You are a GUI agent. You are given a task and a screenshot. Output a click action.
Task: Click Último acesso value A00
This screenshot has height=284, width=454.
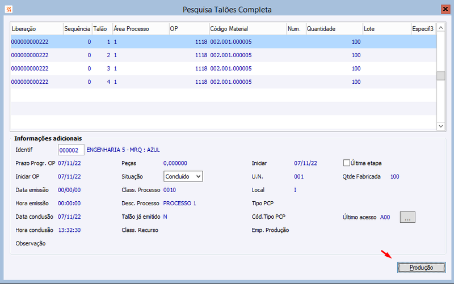[x=385, y=217]
